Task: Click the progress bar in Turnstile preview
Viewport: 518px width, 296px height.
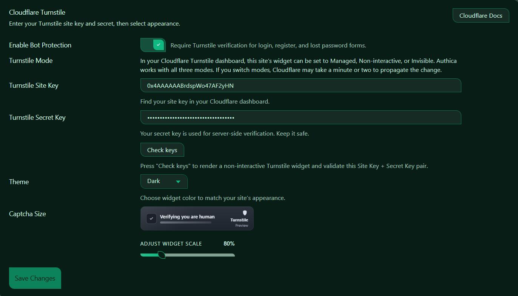Action: (186, 223)
